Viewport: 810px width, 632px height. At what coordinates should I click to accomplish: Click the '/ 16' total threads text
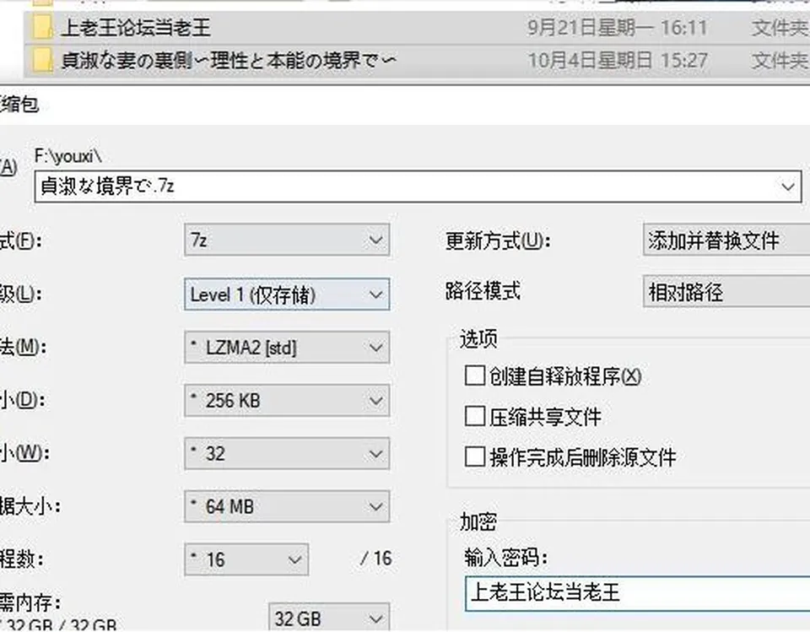[376, 558]
